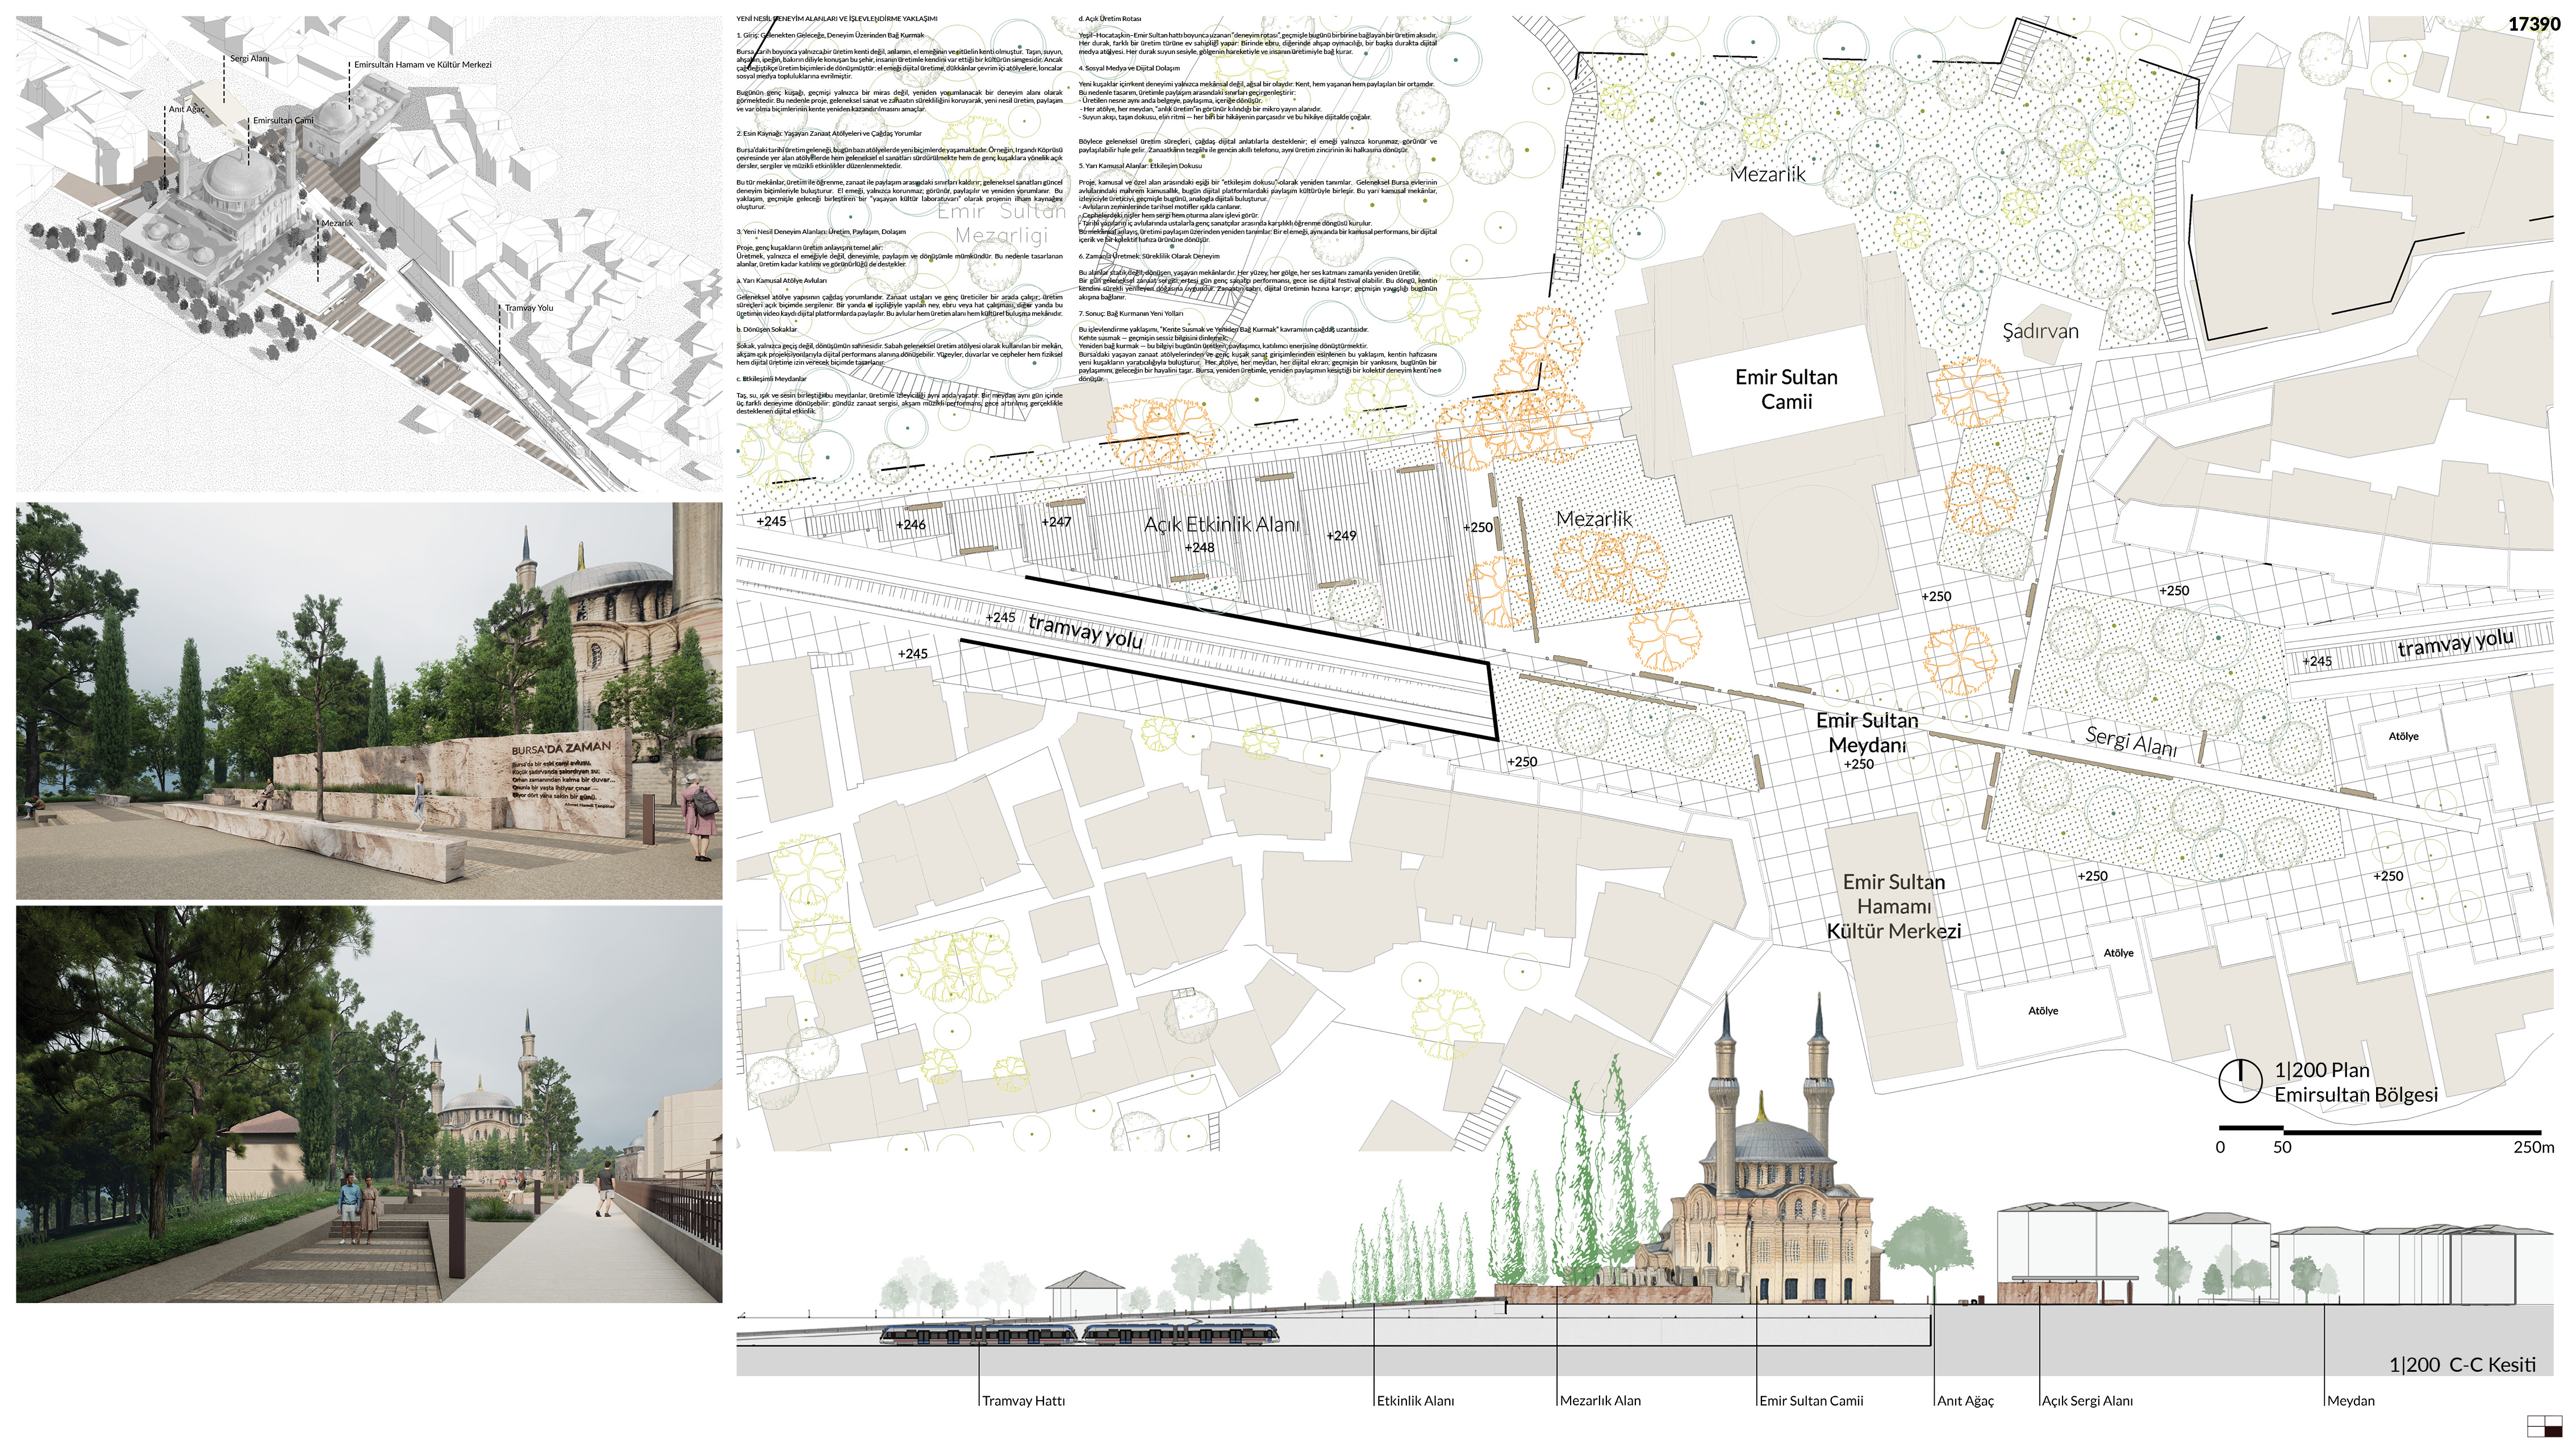Select the 'Emir Sultan Camii' plan label
Viewport: 2576px width, 1449px height.
(1786, 389)
